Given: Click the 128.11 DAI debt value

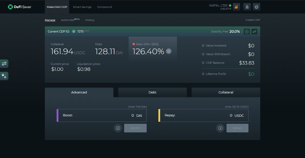Looking at the screenshot, I should click(109, 52).
